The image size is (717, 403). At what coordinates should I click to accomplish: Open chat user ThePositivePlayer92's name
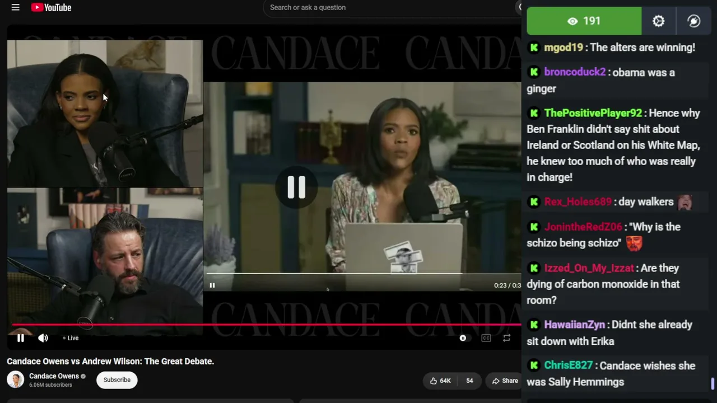[x=593, y=113]
